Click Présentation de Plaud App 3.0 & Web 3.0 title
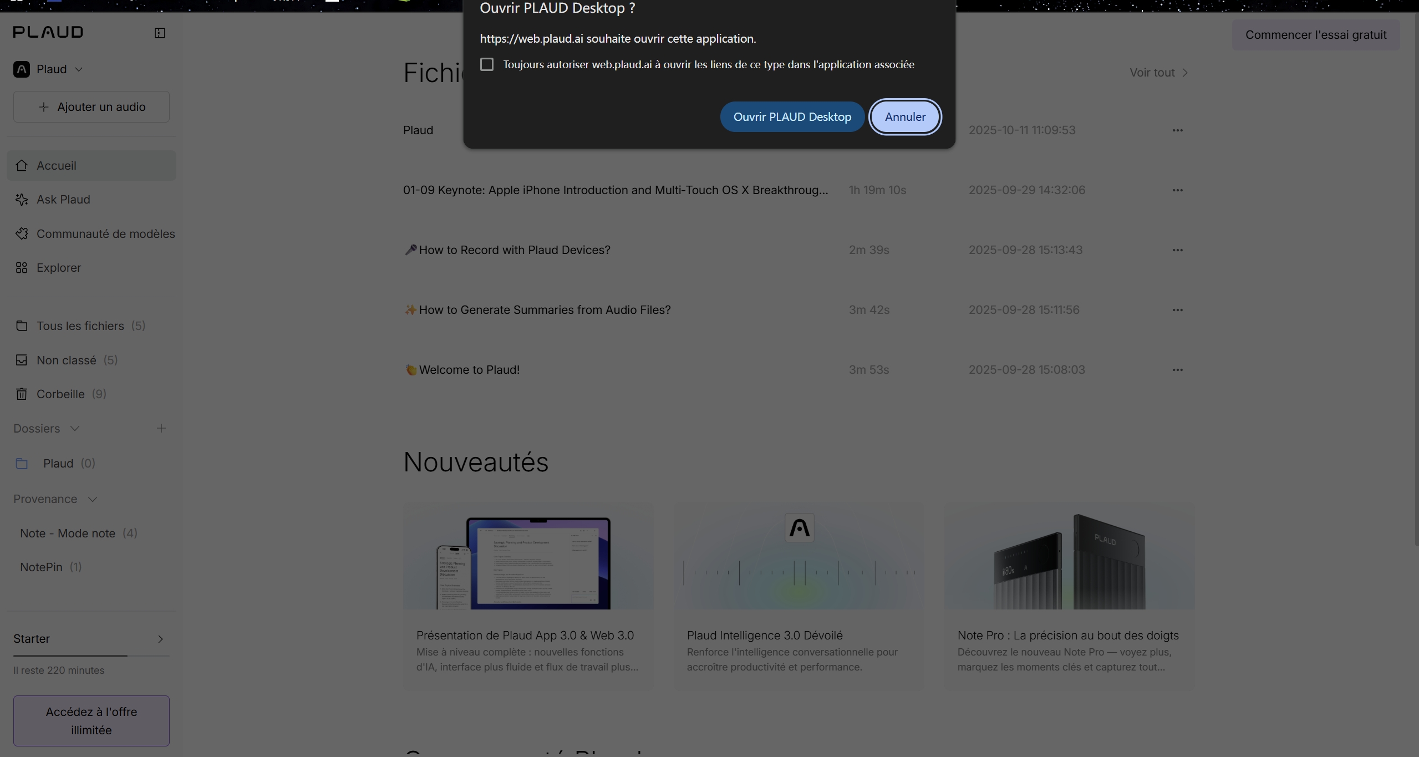This screenshot has height=757, width=1419. tap(525, 636)
